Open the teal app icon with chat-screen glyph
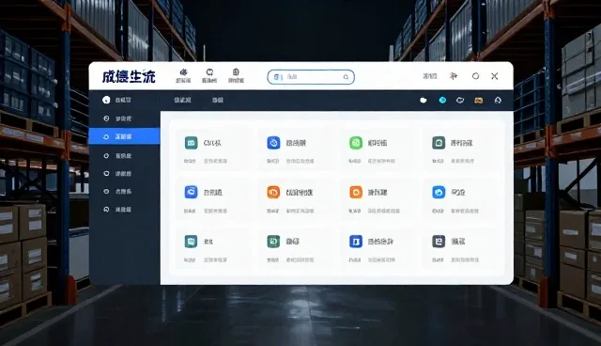 point(191,242)
